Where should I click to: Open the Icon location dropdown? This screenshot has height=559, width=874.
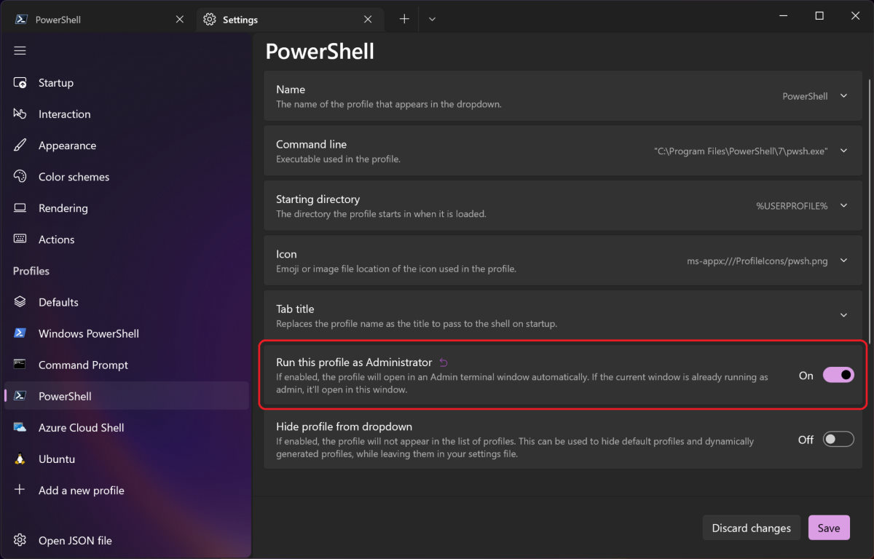click(x=843, y=260)
